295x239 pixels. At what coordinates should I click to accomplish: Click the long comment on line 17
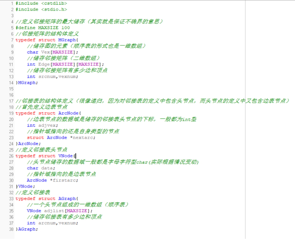[x=152, y=101]
